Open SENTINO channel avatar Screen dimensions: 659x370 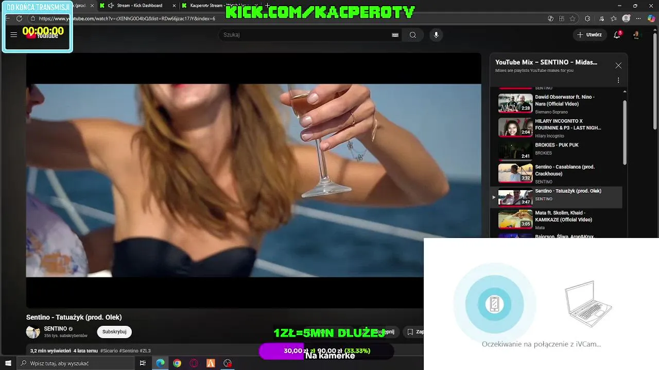tap(33, 332)
